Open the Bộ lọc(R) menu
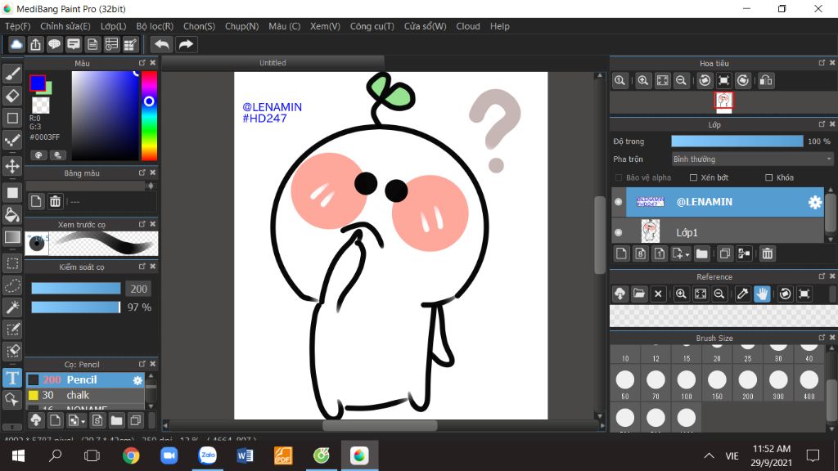 [155, 26]
